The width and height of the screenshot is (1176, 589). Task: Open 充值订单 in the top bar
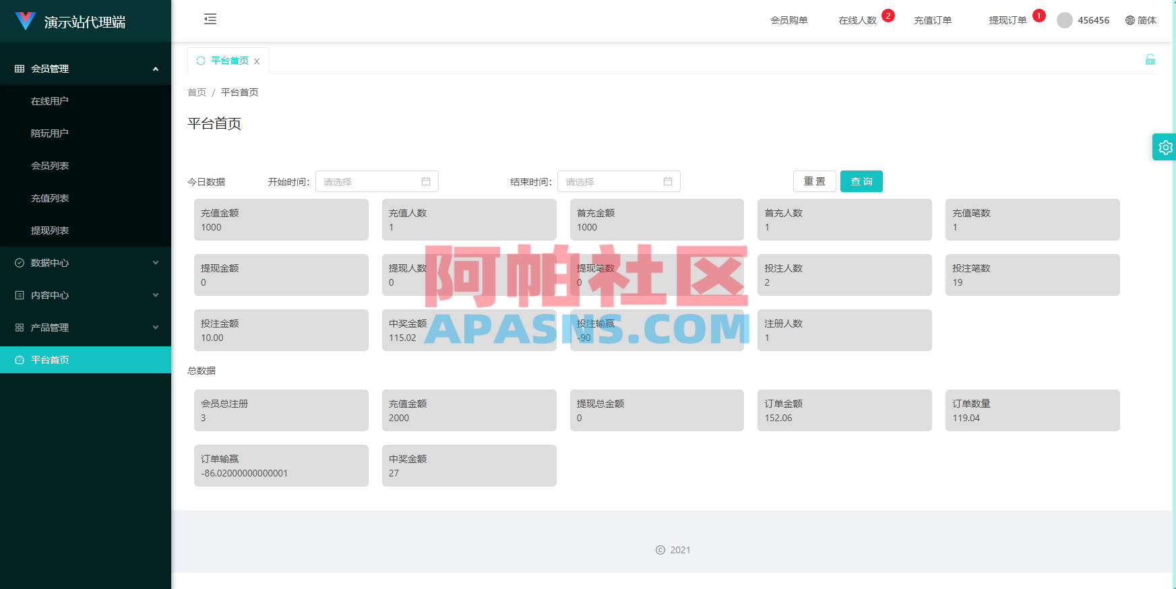coord(933,20)
